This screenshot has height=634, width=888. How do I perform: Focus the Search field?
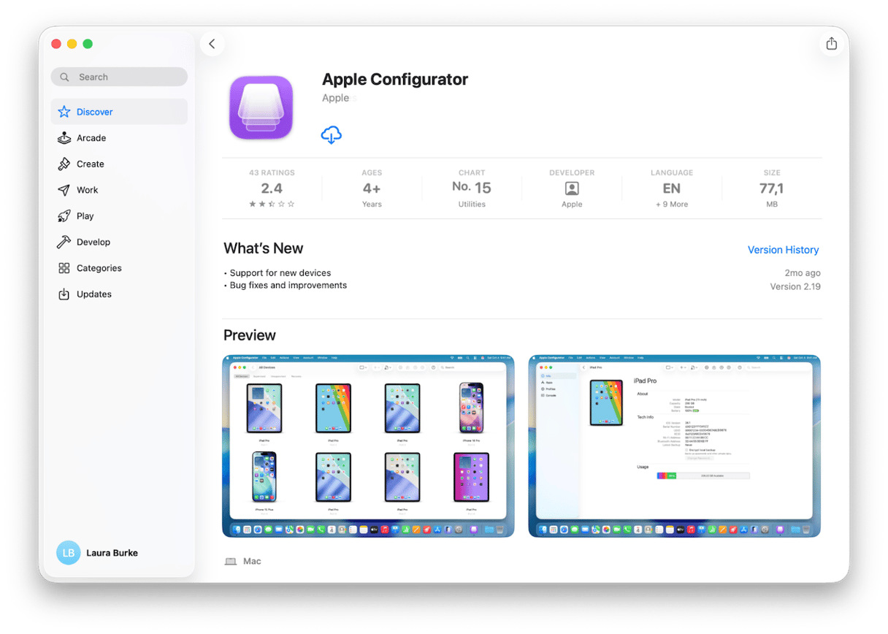(x=119, y=77)
